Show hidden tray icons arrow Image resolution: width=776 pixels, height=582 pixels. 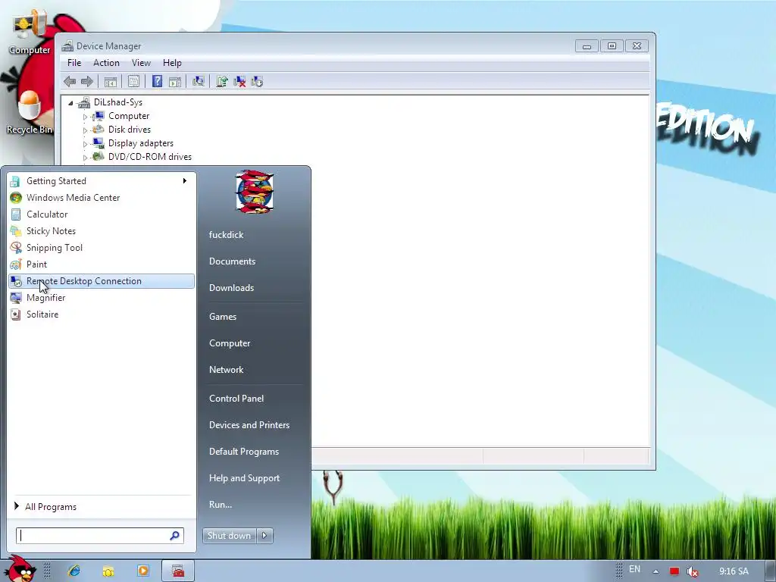(x=656, y=571)
